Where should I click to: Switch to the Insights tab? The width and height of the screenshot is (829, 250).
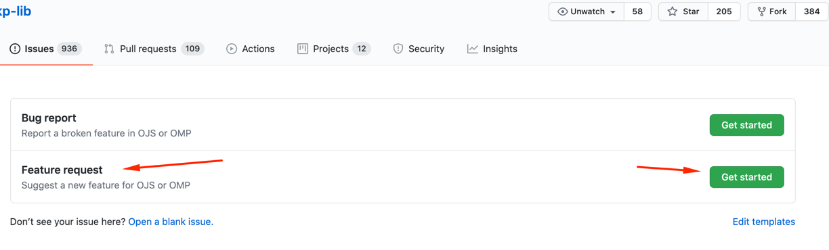[492, 49]
